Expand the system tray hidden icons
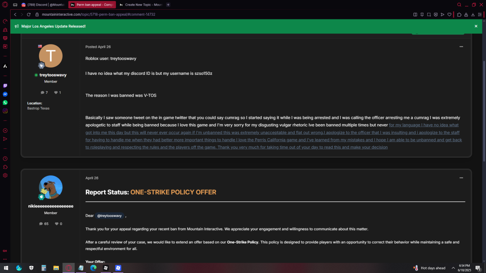 [x=453, y=268]
